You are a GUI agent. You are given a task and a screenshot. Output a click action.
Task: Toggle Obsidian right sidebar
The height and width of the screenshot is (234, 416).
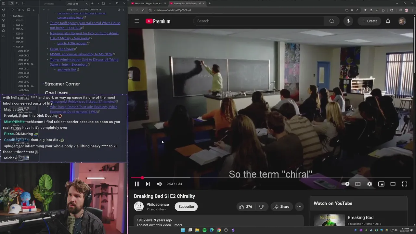click(104, 4)
